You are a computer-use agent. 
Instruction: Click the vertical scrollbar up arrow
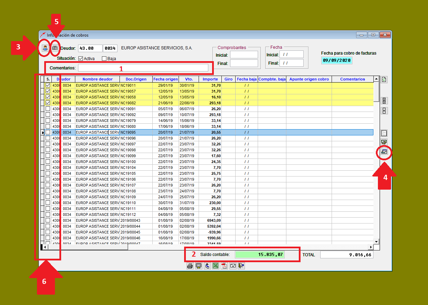coord(376,79)
